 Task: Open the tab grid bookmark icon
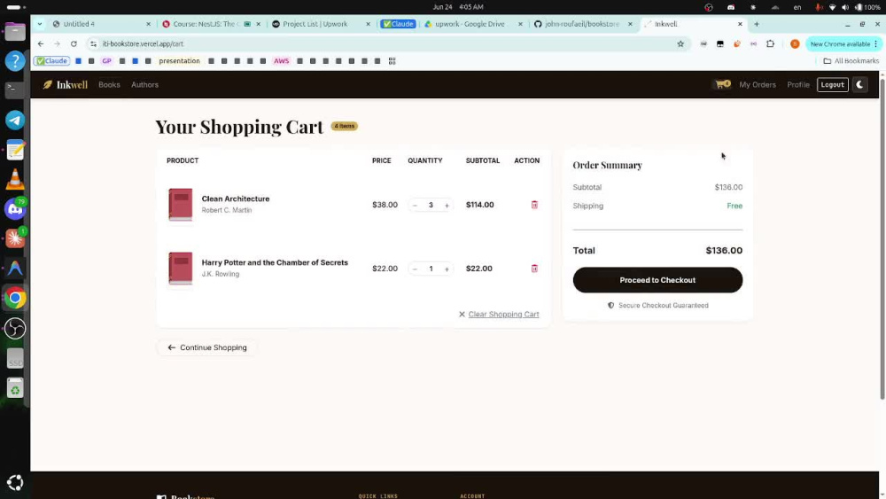click(x=392, y=60)
